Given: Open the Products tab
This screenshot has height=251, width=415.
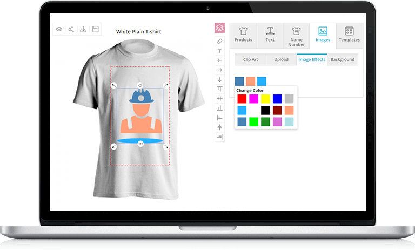Looking at the screenshot, I should click(243, 36).
